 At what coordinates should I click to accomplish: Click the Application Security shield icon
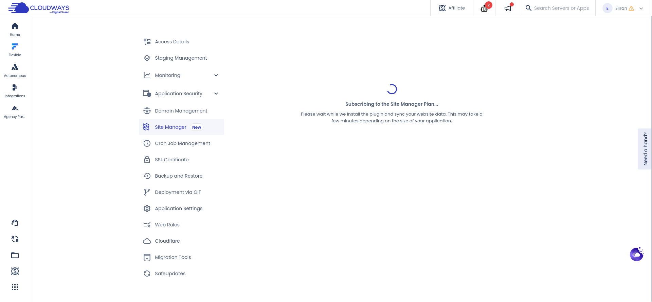(147, 93)
